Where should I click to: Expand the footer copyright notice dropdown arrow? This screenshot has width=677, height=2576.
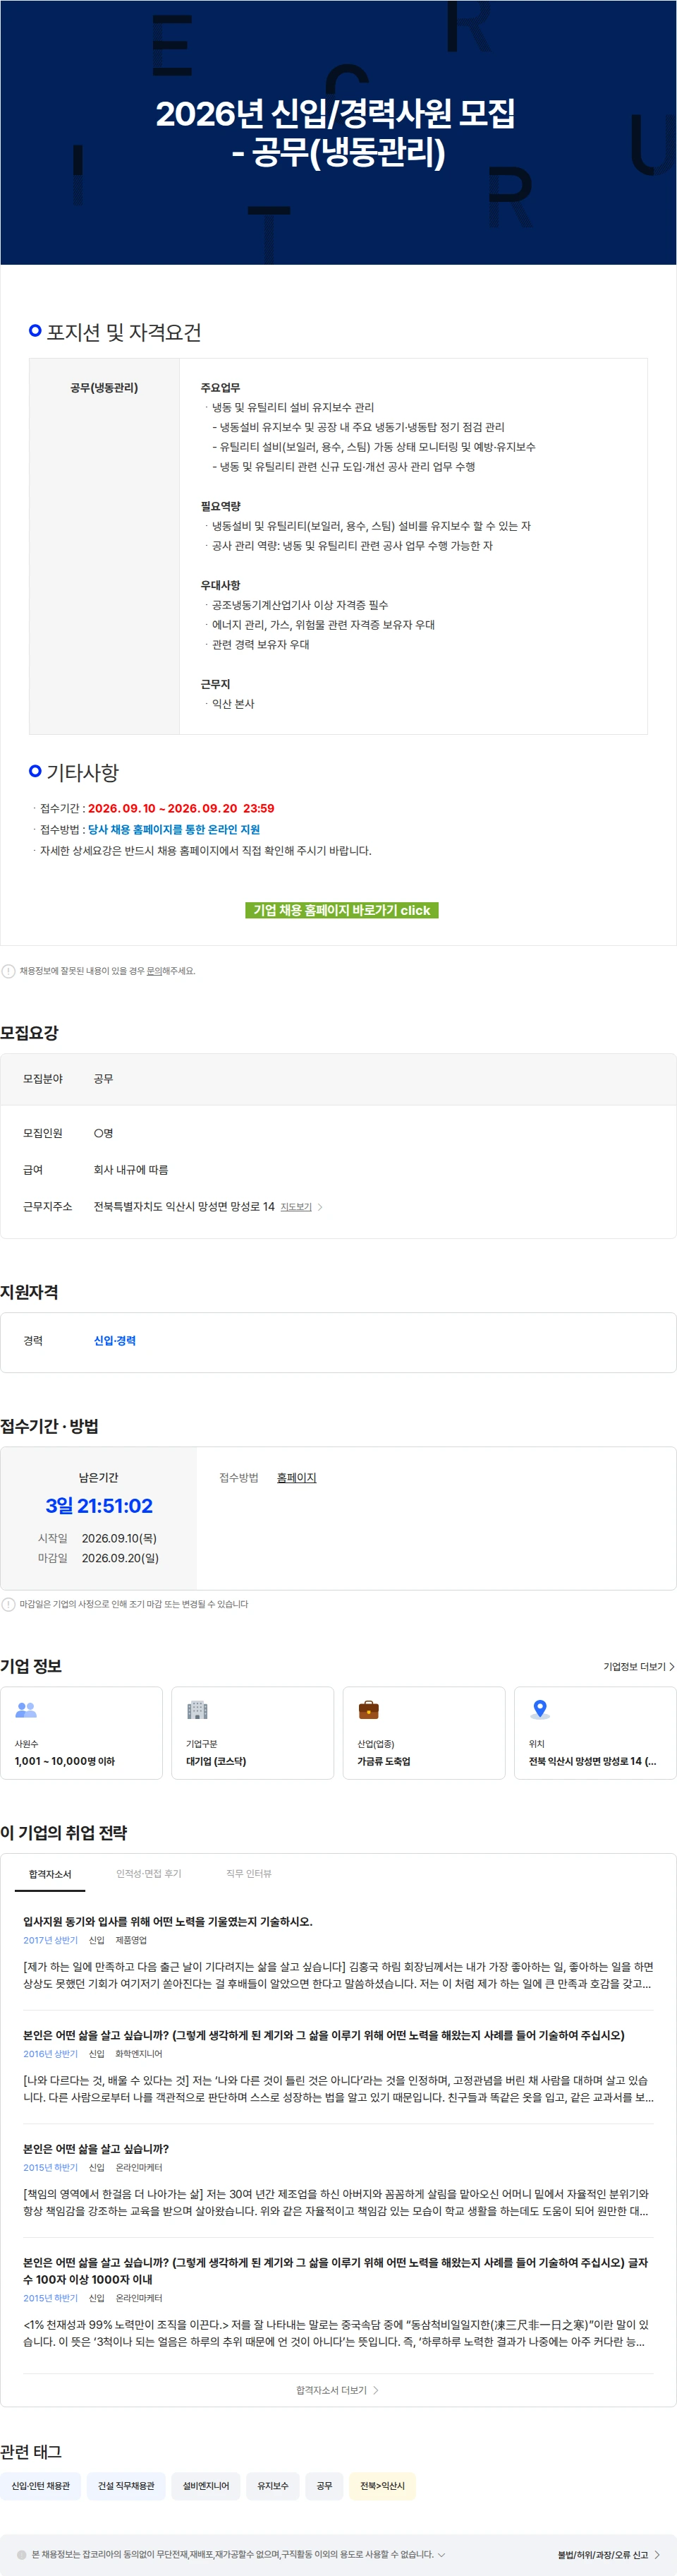[x=441, y=2554]
